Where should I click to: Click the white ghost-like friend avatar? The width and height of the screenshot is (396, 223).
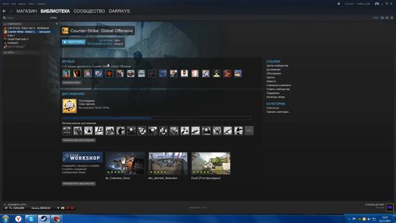point(142,74)
